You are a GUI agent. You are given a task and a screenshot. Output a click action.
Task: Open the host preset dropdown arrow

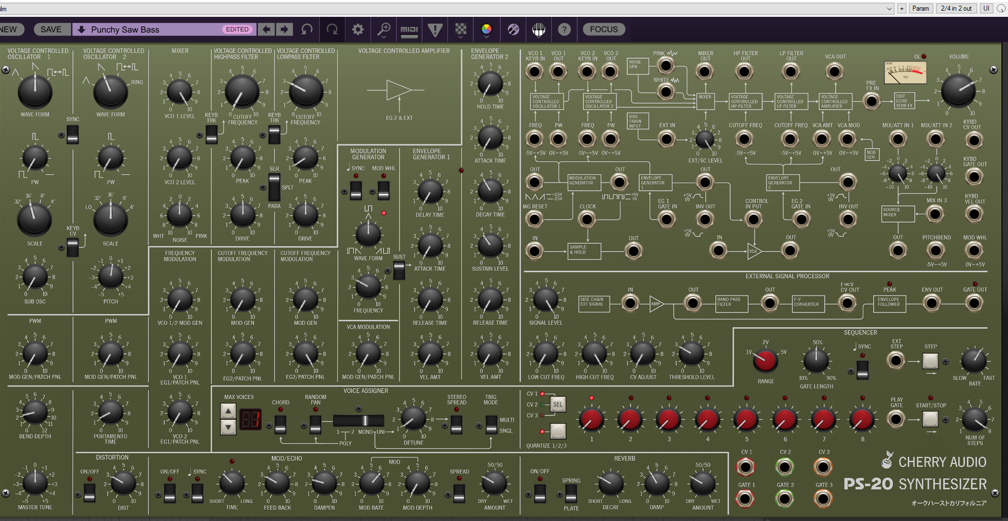[889, 8]
